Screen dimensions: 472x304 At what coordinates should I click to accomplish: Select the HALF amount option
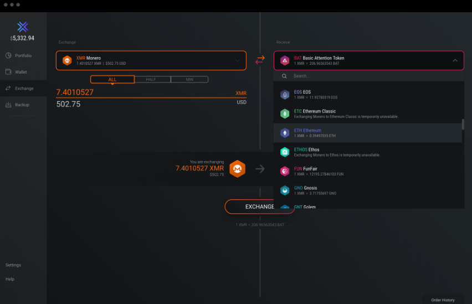point(152,80)
